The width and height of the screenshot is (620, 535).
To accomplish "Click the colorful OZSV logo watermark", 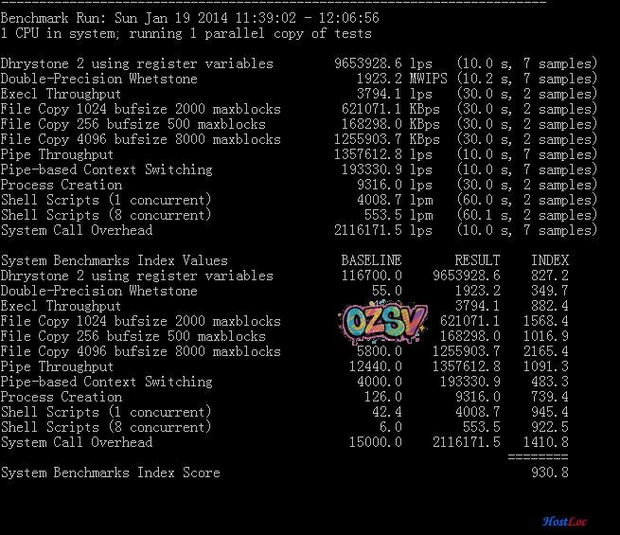I will (x=384, y=323).
